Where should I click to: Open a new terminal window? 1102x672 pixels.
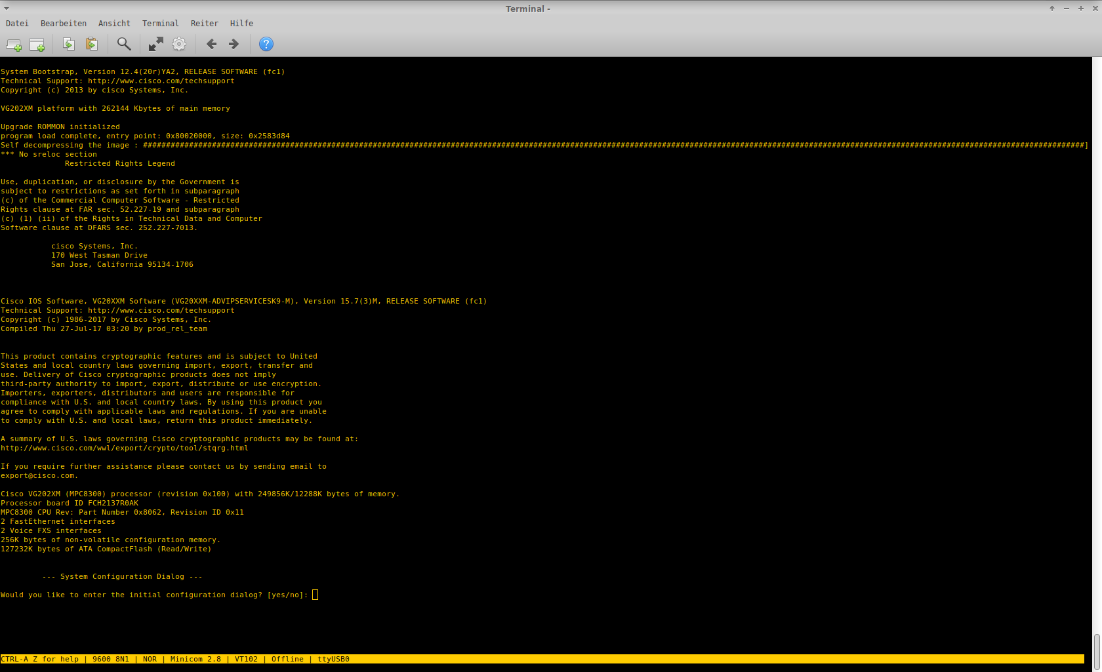point(37,45)
